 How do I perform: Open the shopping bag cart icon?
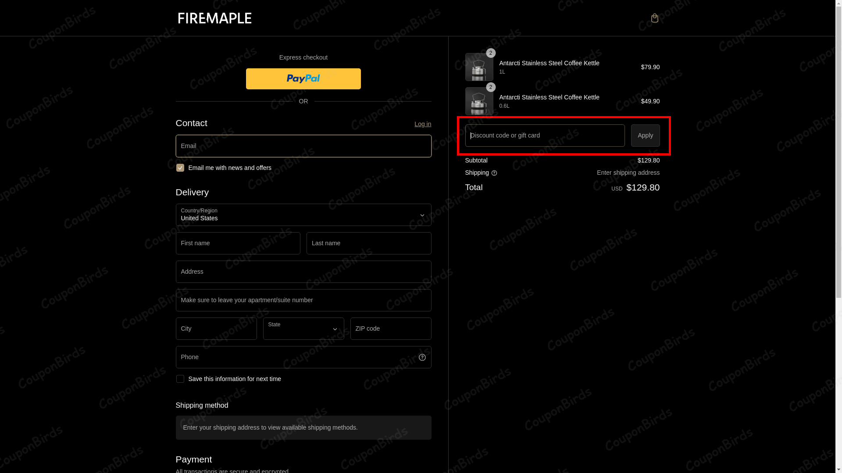click(x=654, y=18)
